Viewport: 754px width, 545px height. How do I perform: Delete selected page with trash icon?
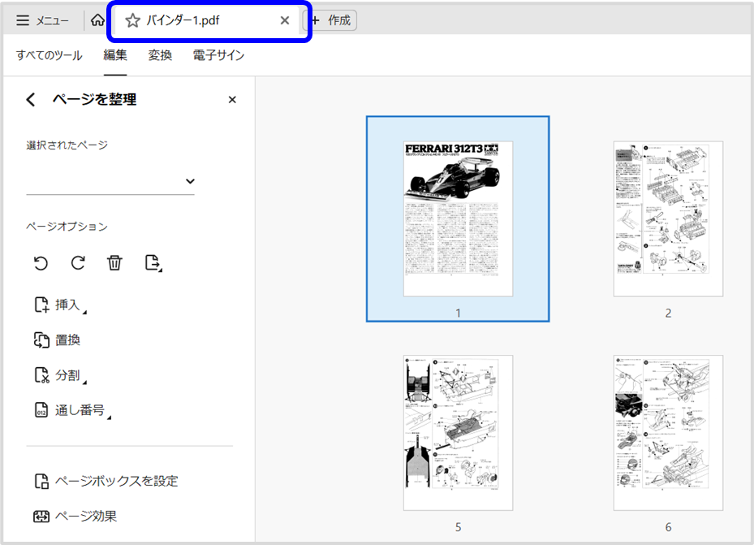(114, 263)
